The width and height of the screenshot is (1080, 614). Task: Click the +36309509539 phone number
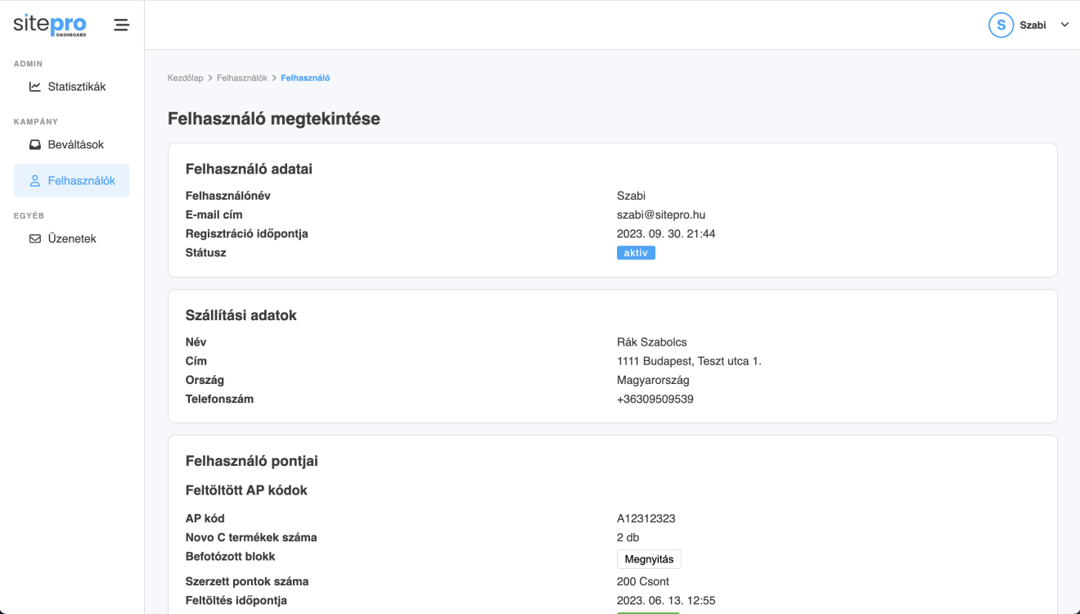655,400
